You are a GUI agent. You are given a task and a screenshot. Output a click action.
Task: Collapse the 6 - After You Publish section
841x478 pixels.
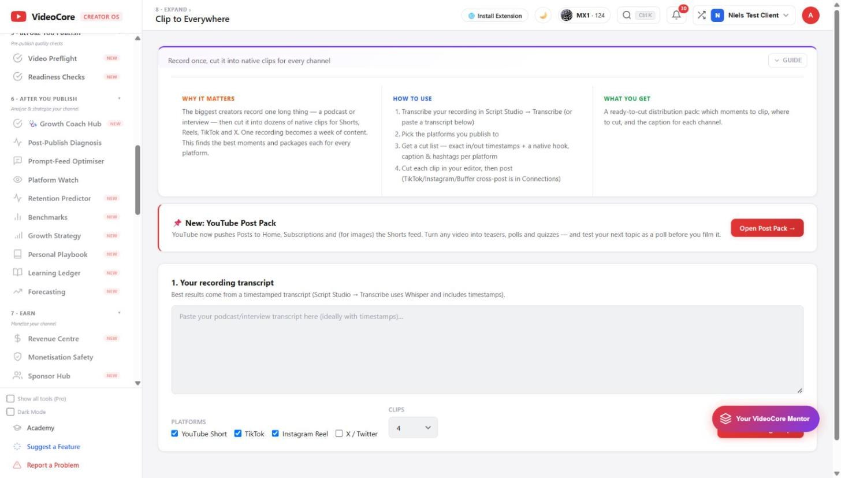coord(120,98)
